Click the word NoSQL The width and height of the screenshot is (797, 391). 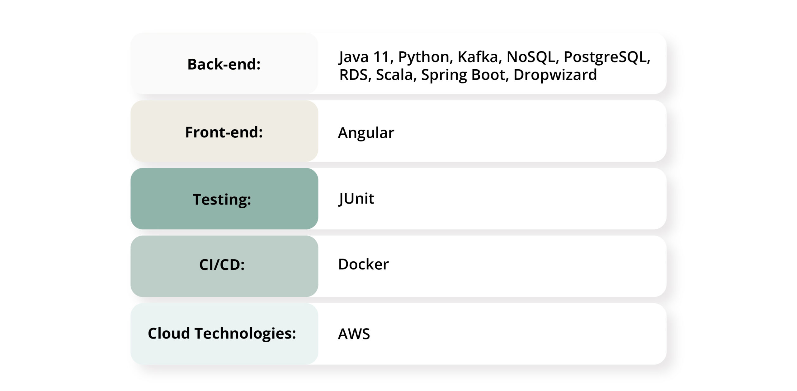[531, 57]
